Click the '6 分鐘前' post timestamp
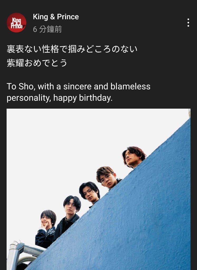This screenshot has height=270, width=197. click(47, 29)
